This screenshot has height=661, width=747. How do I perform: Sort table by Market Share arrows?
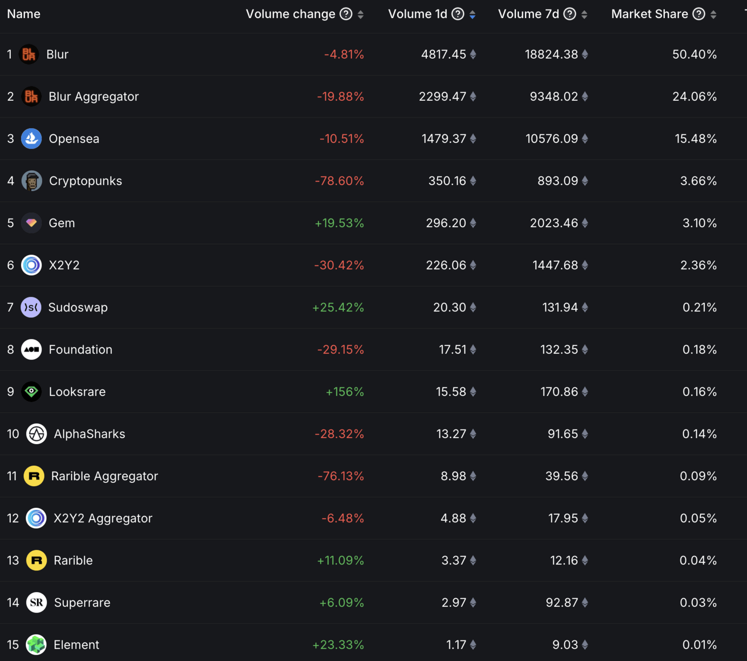click(714, 15)
